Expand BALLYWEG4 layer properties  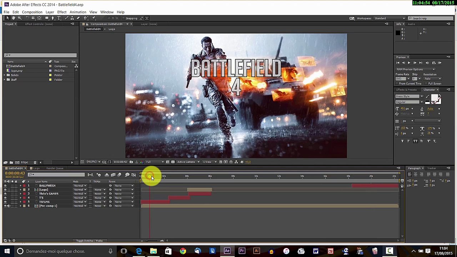(x=20, y=186)
